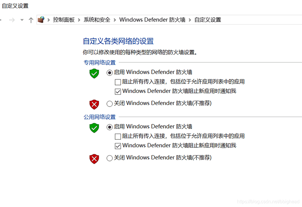Check 阻止所有传入连接 for public network

tap(118, 136)
